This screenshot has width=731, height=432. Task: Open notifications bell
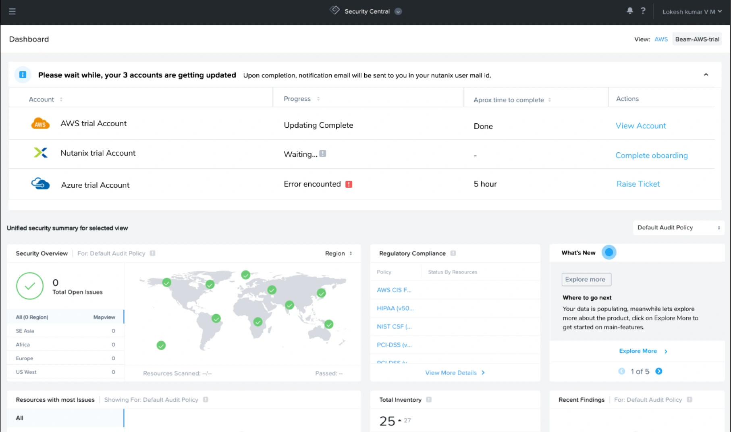(x=630, y=11)
